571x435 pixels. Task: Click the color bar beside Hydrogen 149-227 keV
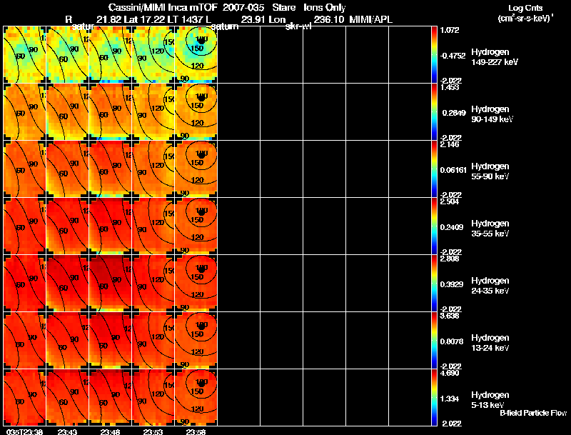[434, 54]
